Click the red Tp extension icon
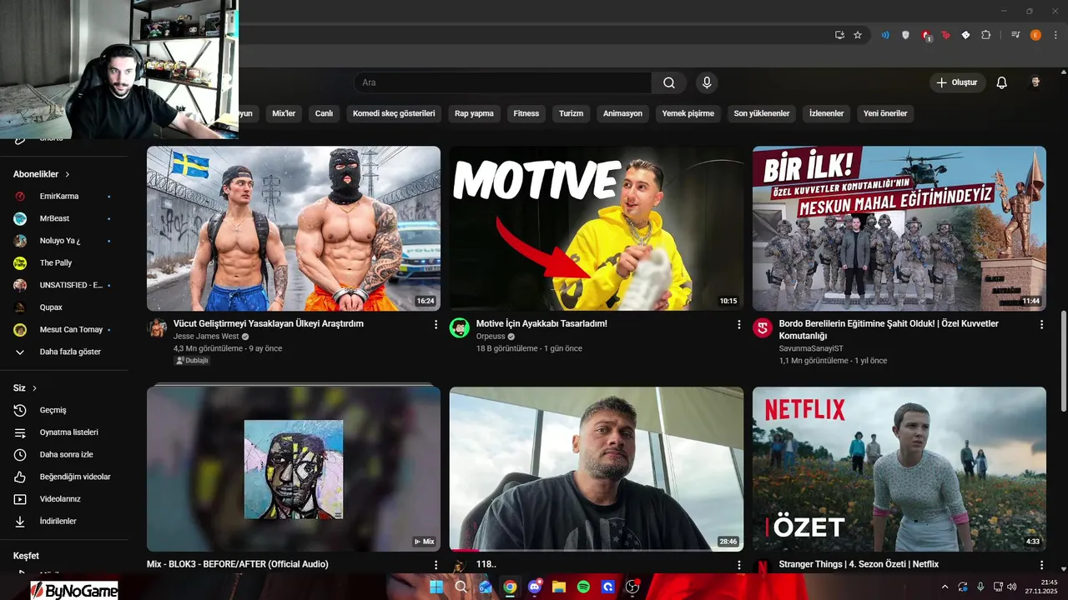The height and width of the screenshot is (600, 1068). 945,35
